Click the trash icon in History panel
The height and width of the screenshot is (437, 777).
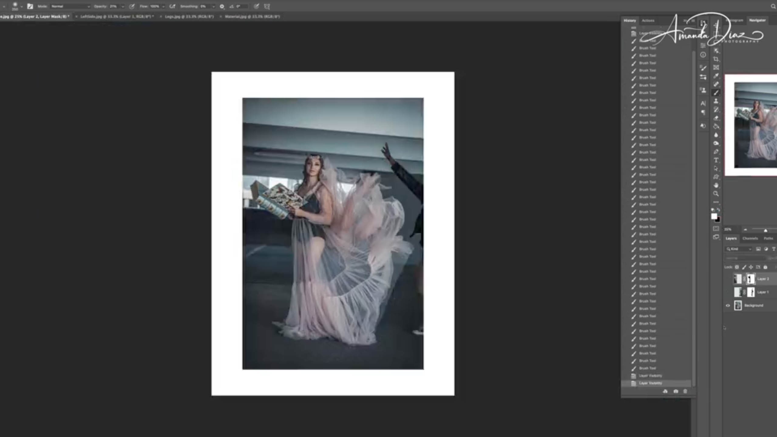pos(685,391)
